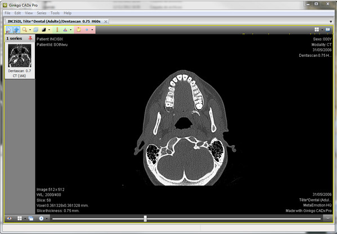
Task: Select the angle measurement tool
Action: 65,30
